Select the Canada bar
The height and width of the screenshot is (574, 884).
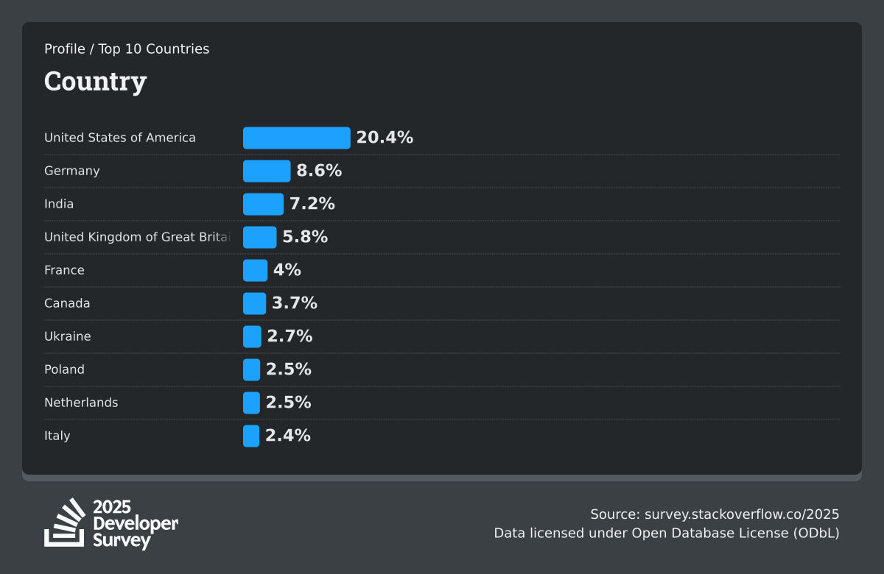[x=254, y=303]
